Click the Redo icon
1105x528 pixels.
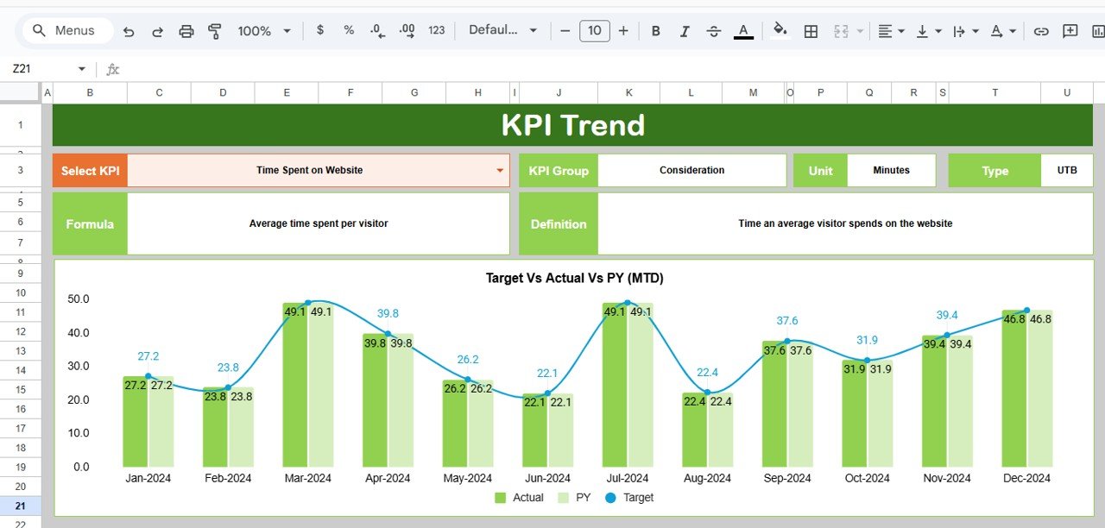[157, 31]
